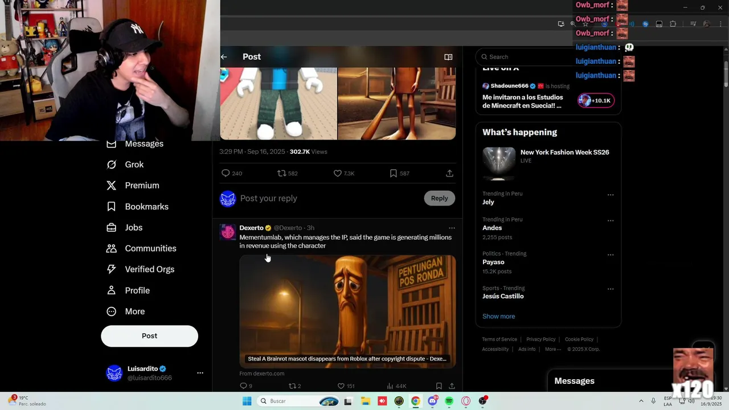
Task: Open Grok in the sidebar
Action: (125, 165)
